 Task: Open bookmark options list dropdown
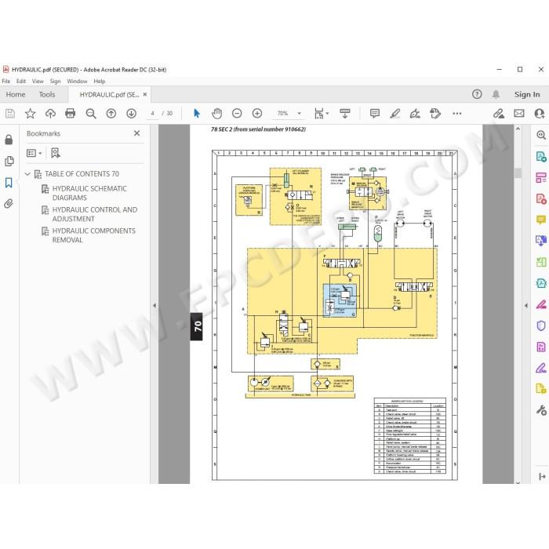[x=35, y=153]
